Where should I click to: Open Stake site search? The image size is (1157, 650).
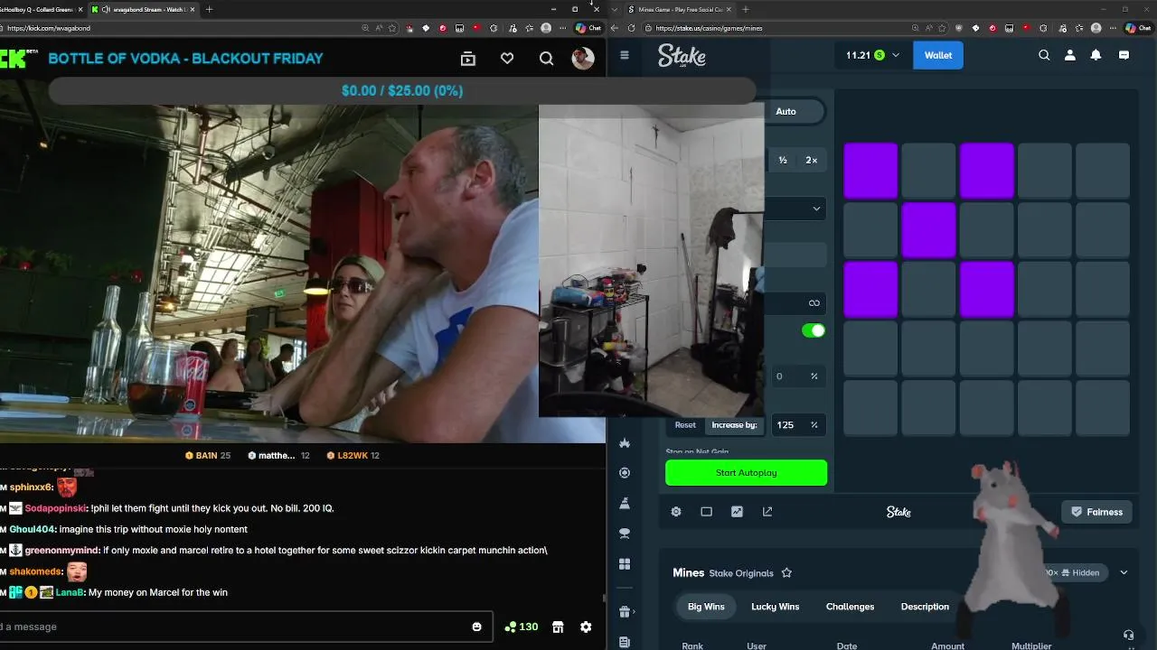pos(1044,55)
